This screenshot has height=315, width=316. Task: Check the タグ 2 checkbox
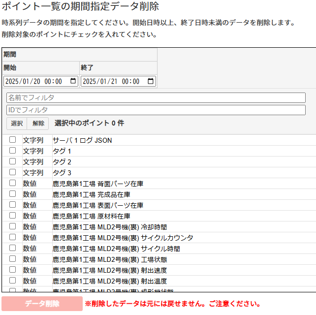pos(12,161)
